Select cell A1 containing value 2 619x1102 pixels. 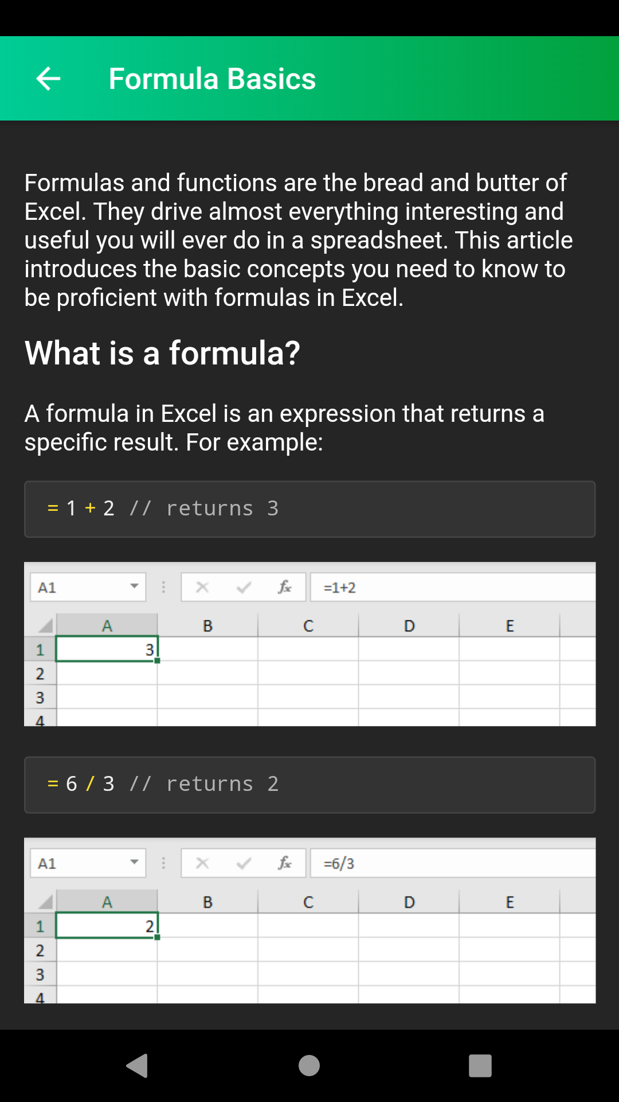107,925
